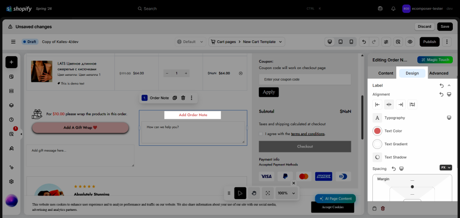The height and width of the screenshot is (218, 460).
Task: Click the coupon code input field
Action: click(305, 79)
